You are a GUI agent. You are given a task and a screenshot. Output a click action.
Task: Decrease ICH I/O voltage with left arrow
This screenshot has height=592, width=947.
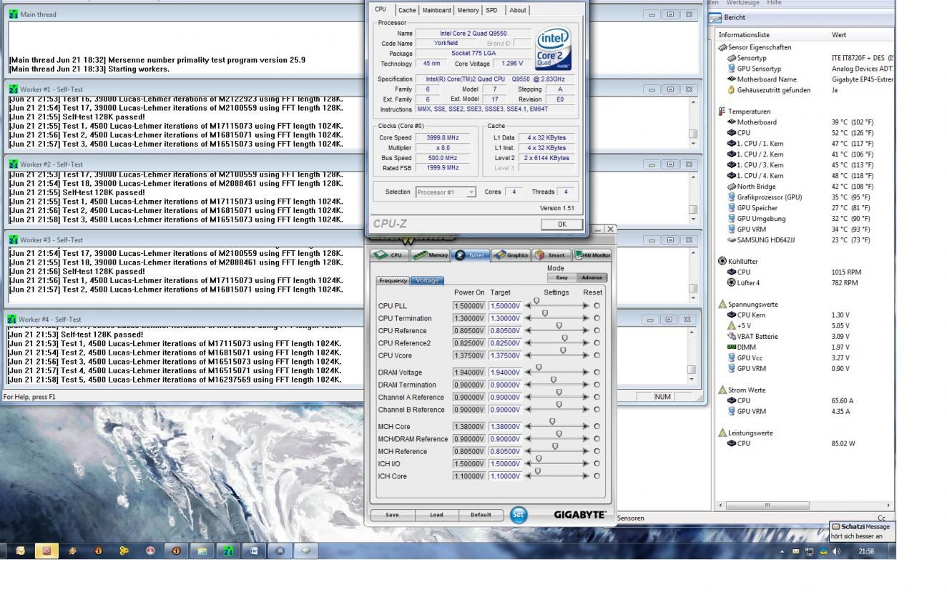pos(529,463)
